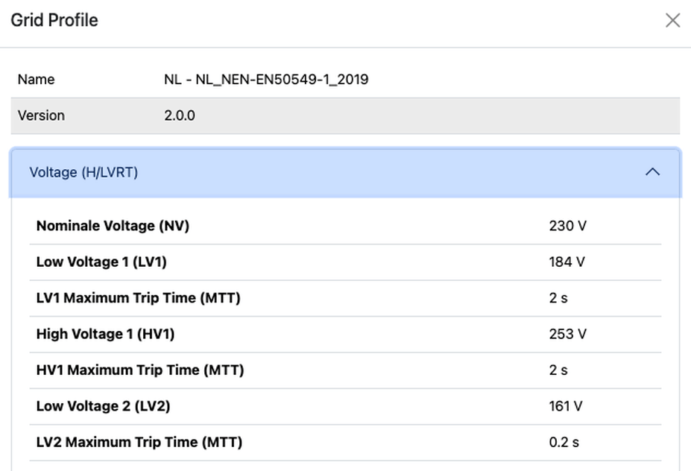Click the Voltage (H/LVRT) header label

83,172
